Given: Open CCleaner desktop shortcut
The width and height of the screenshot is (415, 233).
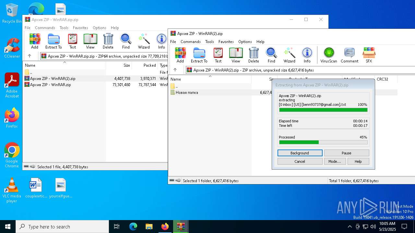Looking at the screenshot, I should [x=12, y=48].
